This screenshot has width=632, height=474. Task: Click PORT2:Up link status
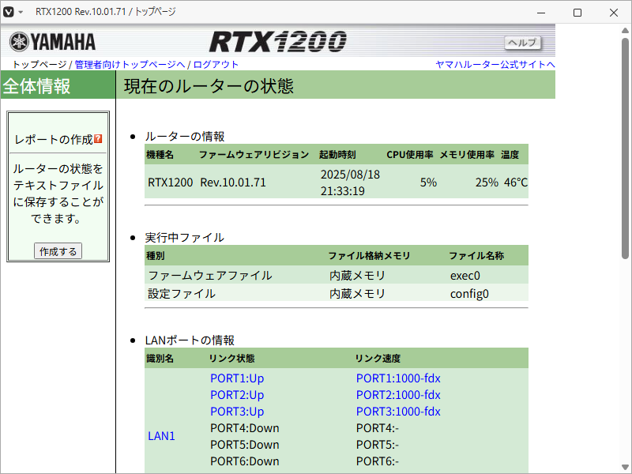pos(237,394)
